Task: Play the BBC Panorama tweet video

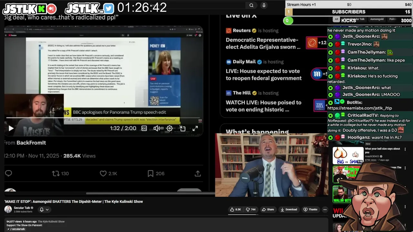Action: (x=11, y=128)
